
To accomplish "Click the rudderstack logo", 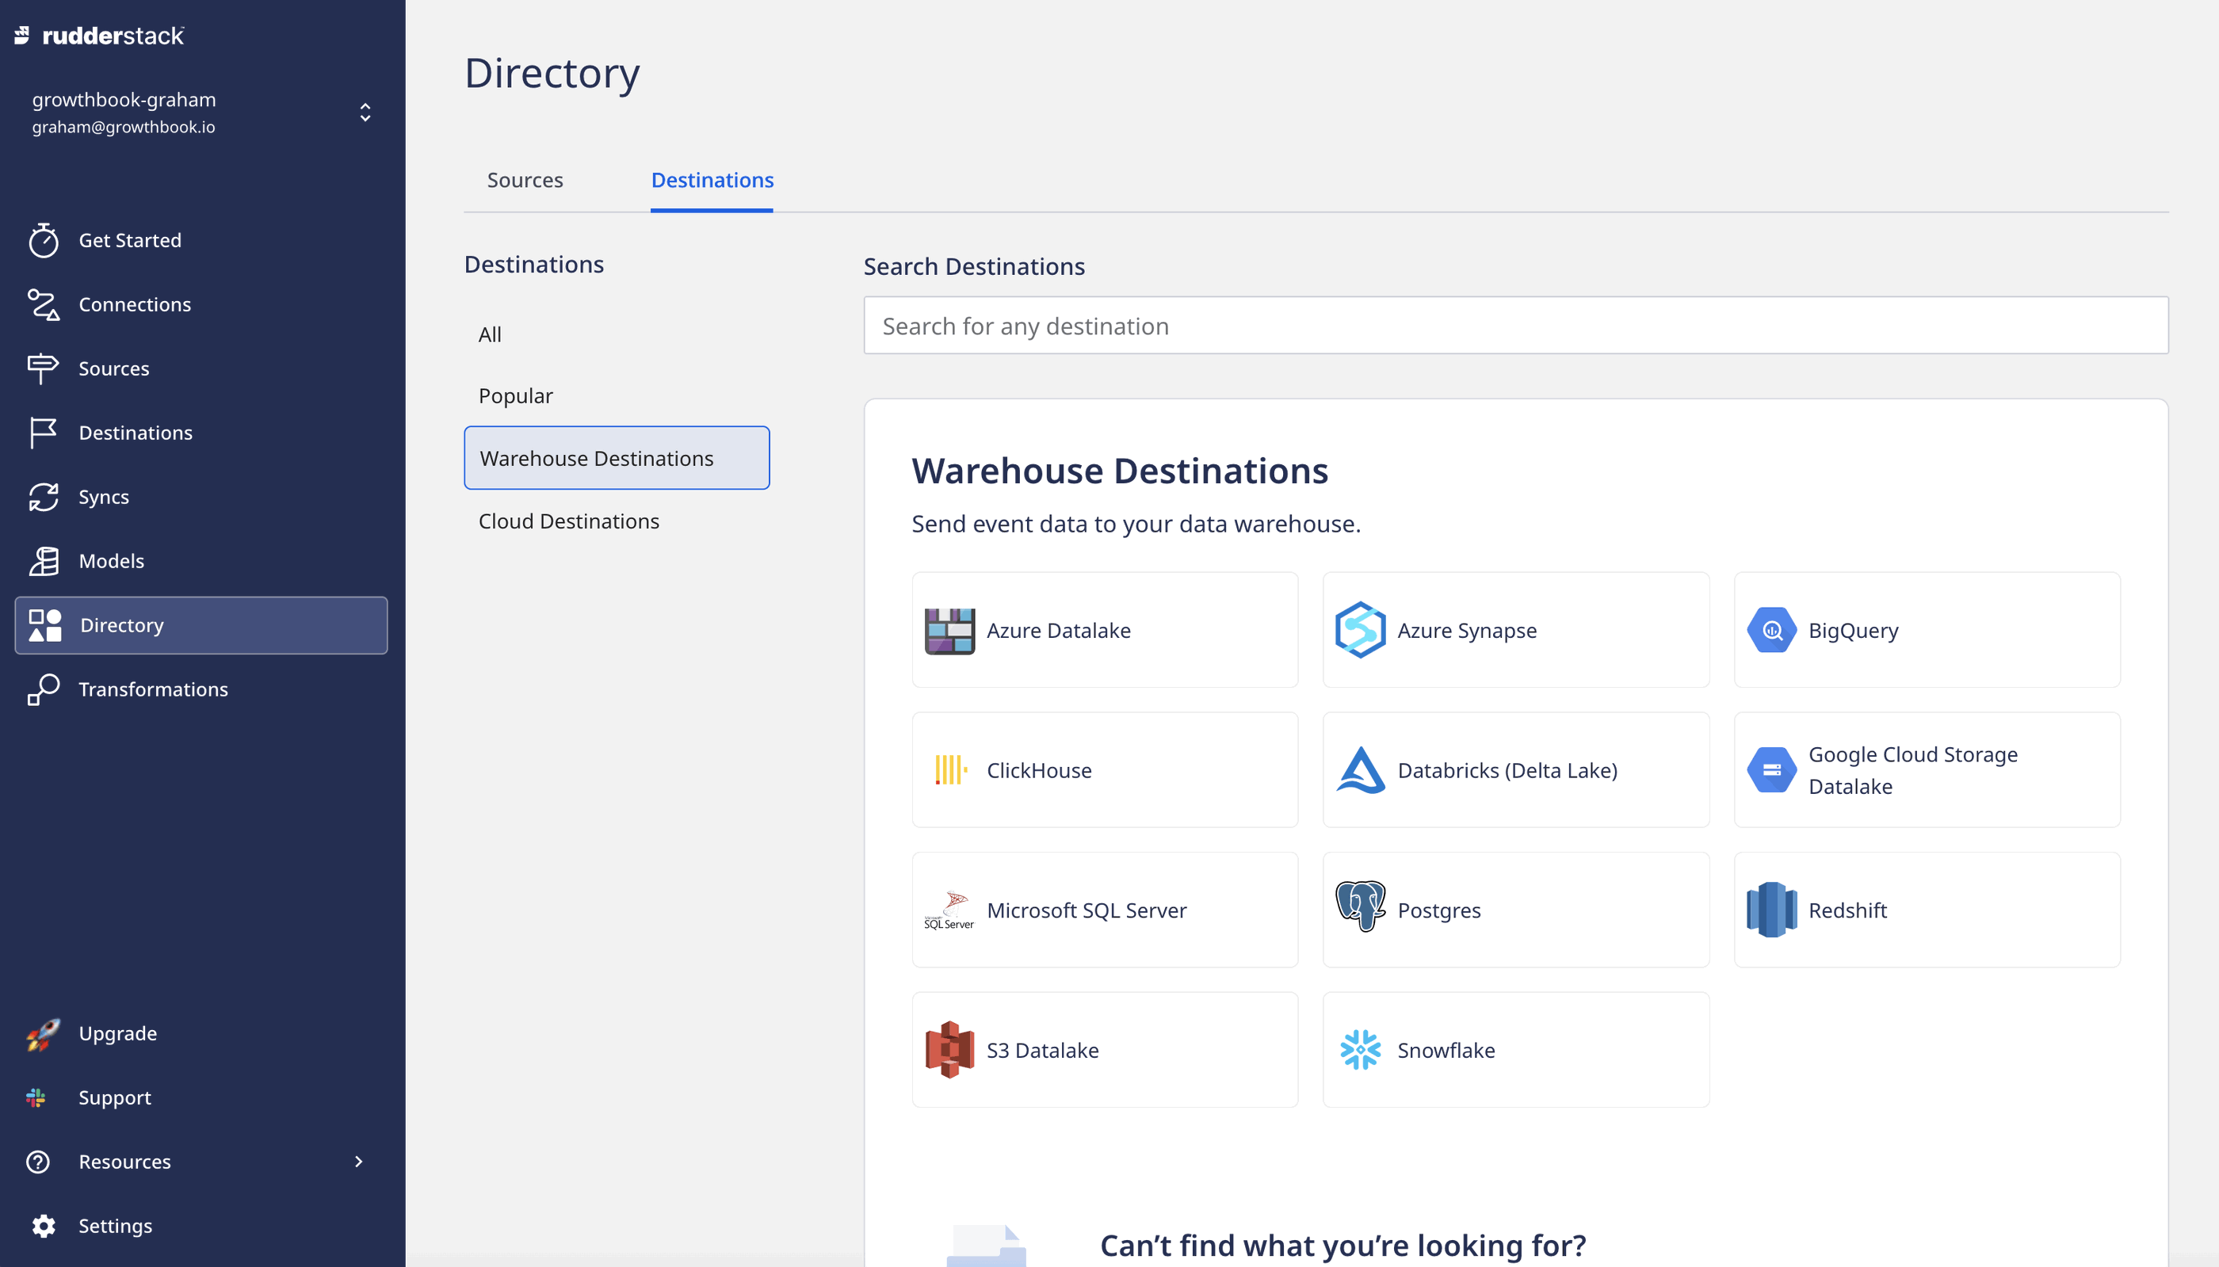I will coord(99,35).
